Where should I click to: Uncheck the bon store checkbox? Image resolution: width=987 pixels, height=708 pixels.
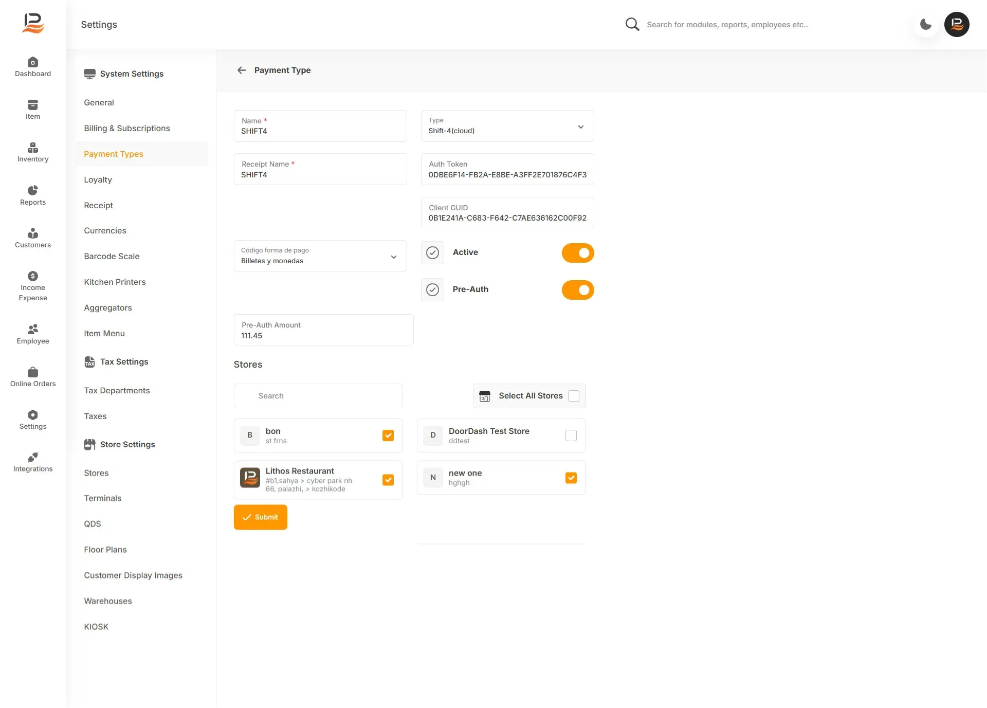coord(388,435)
